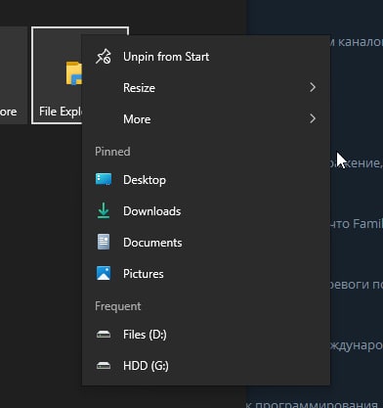Open the pinned Downloads entry text
Image resolution: width=383 pixels, height=408 pixels.
(x=151, y=211)
